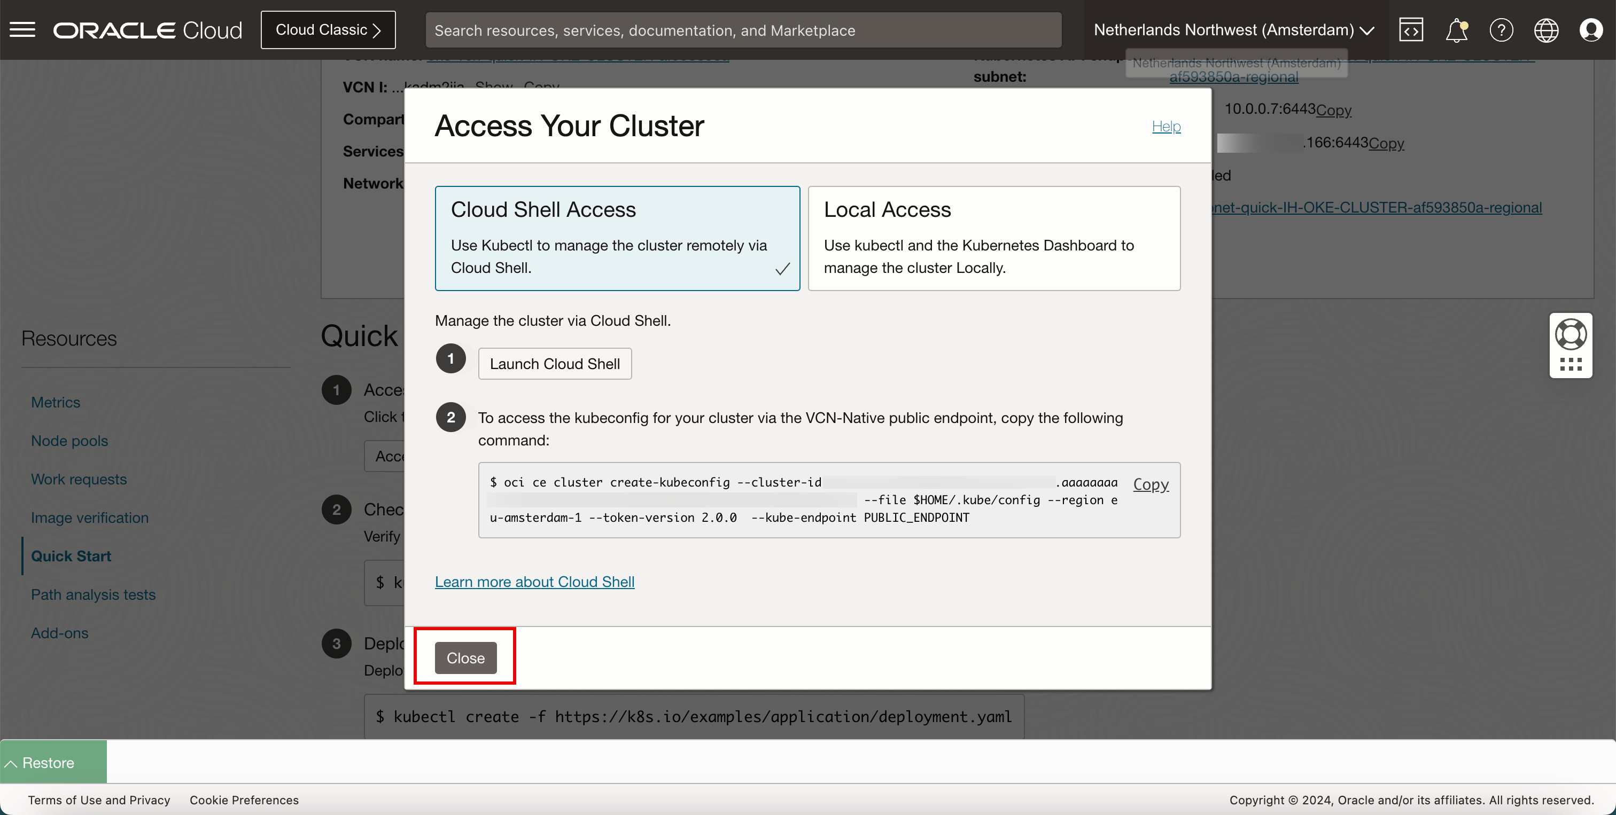Close the Access Your Cluster dialog
1616x815 pixels.
(x=465, y=657)
